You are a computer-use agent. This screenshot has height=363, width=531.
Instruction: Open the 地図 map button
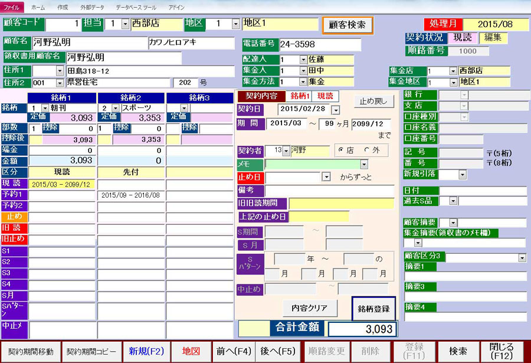(191, 351)
